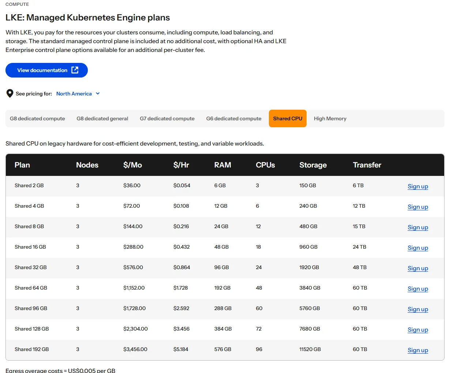Click the Shared 4 GB plan name

pyautogui.click(x=29, y=206)
